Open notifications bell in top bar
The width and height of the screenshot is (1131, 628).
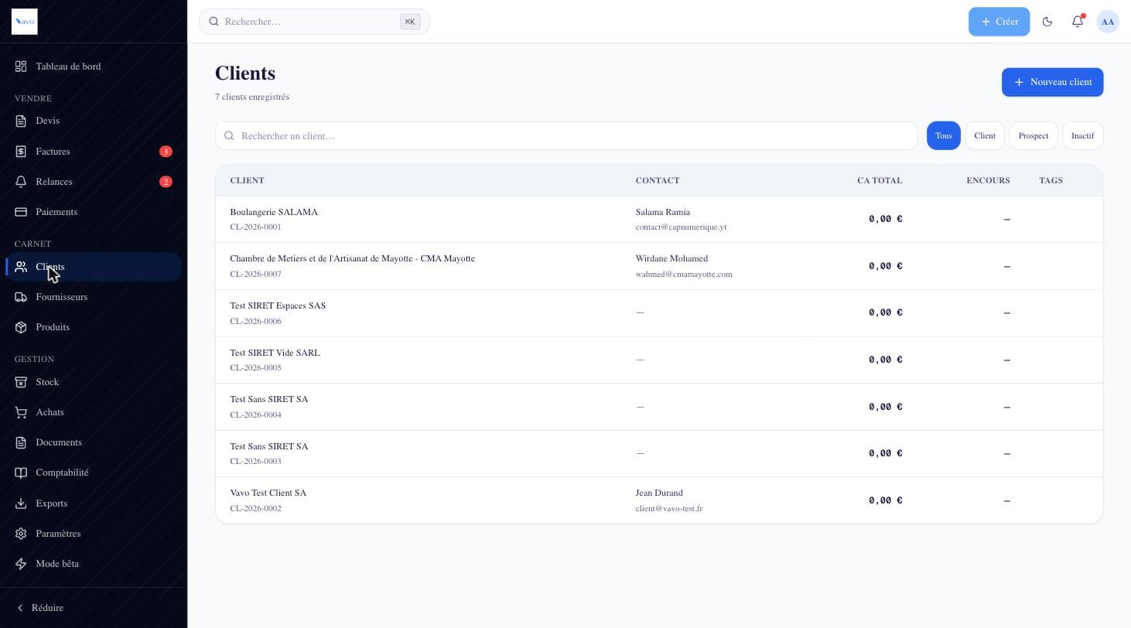1078,22
